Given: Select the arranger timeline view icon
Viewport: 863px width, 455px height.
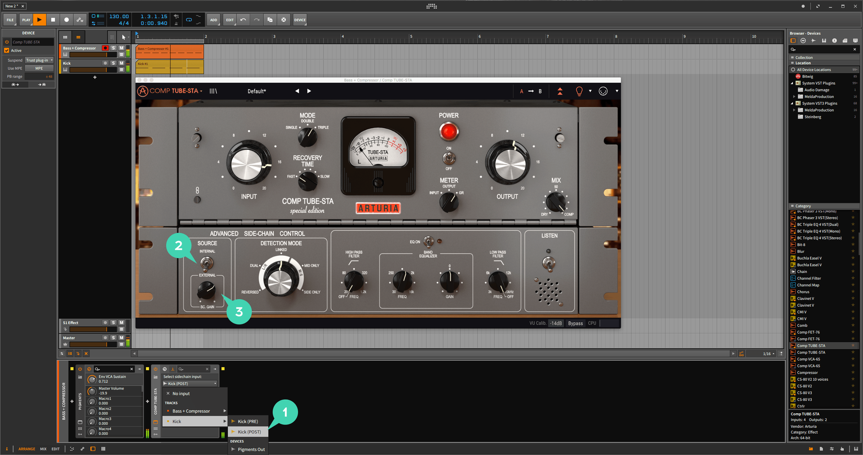Looking at the screenshot, I should pyautogui.click(x=78, y=37).
